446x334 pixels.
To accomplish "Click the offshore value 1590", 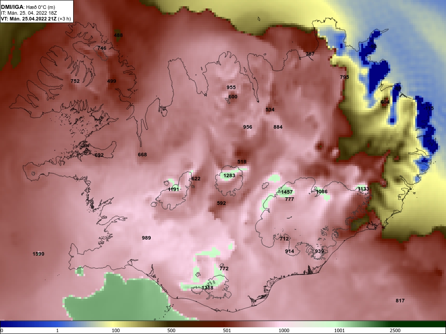I will click(38, 254).
